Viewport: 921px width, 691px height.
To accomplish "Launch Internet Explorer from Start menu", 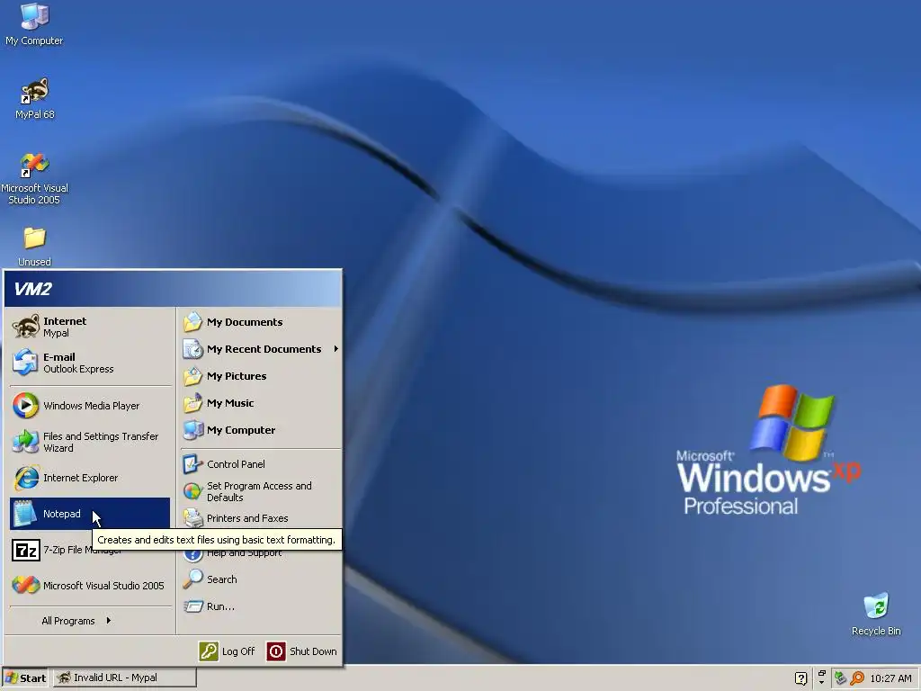I will pos(90,478).
